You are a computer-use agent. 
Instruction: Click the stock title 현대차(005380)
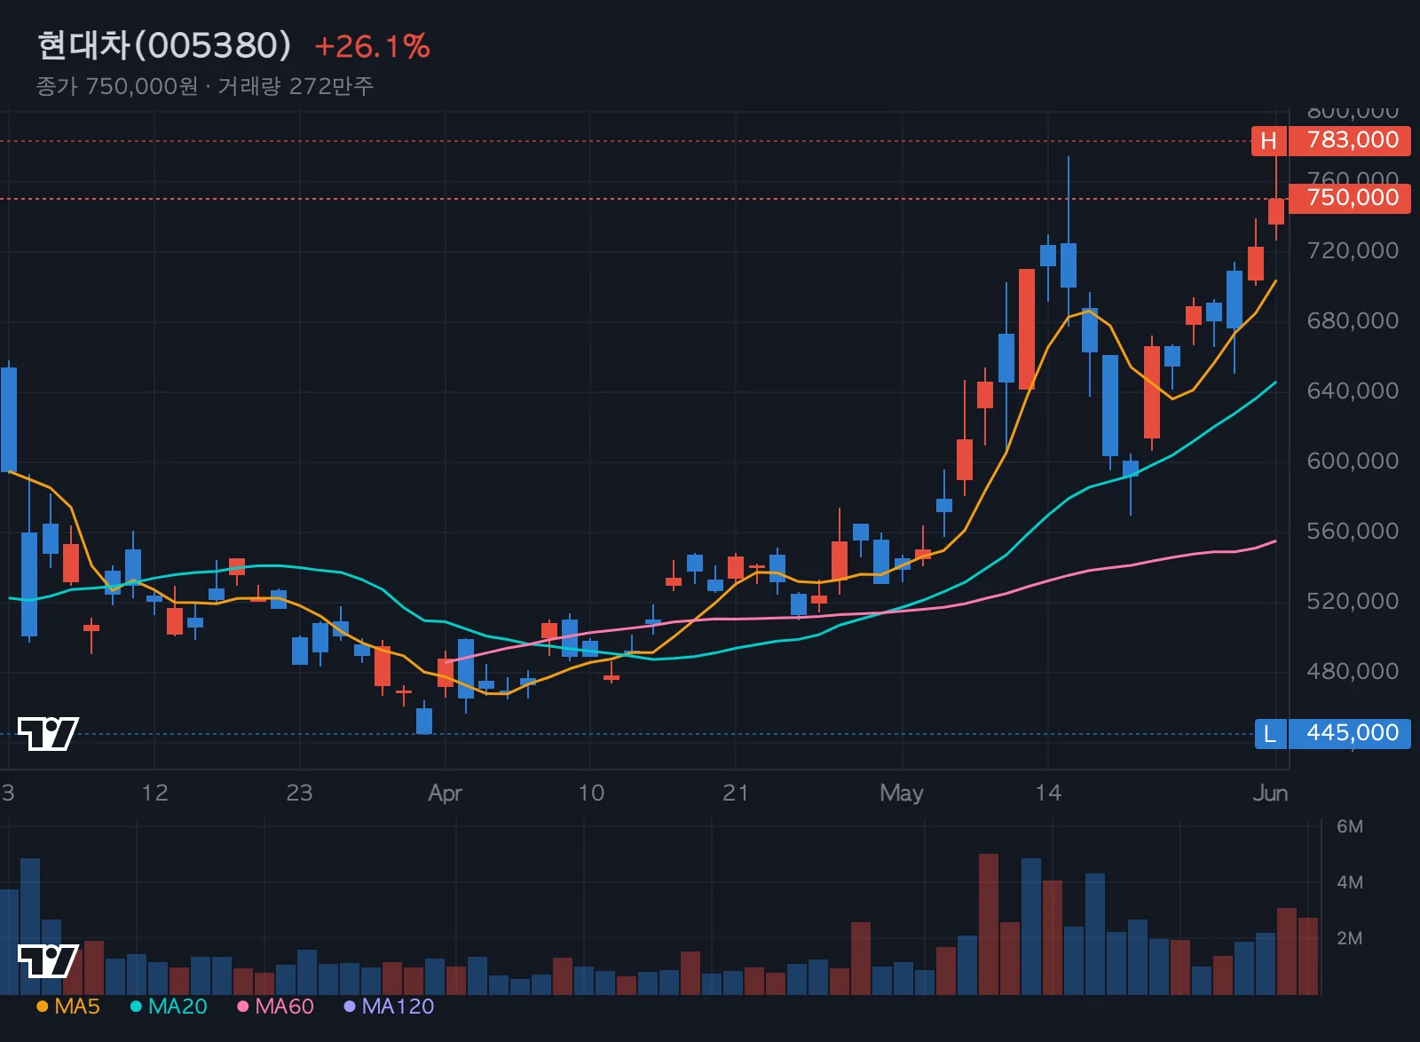click(x=164, y=45)
